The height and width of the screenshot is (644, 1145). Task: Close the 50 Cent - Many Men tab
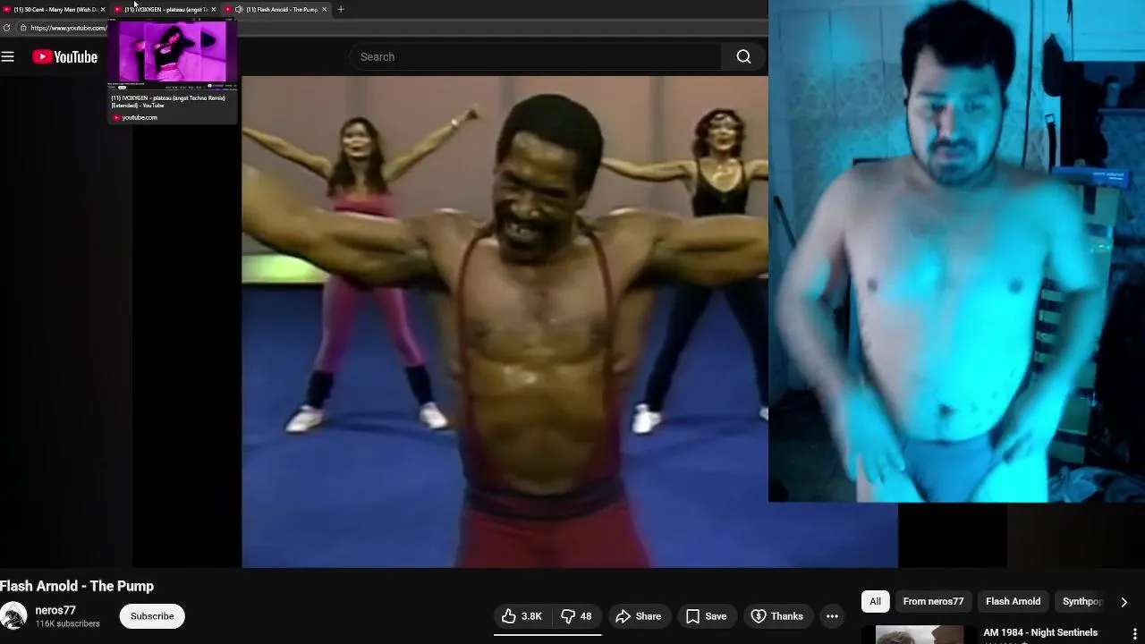(x=103, y=9)
